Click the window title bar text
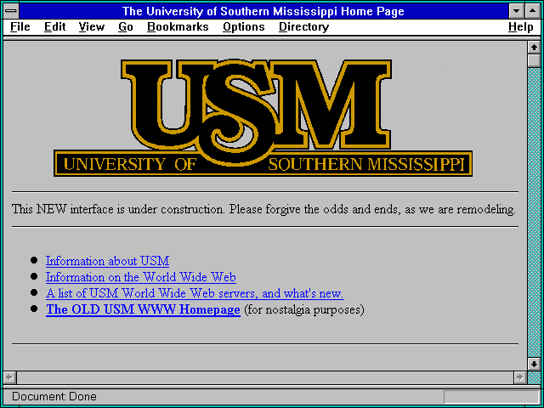544x408 pixels. 263,11
